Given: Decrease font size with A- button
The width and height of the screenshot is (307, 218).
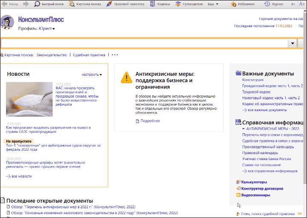Looking at the screenshot, I should click(x=293, y=4).
